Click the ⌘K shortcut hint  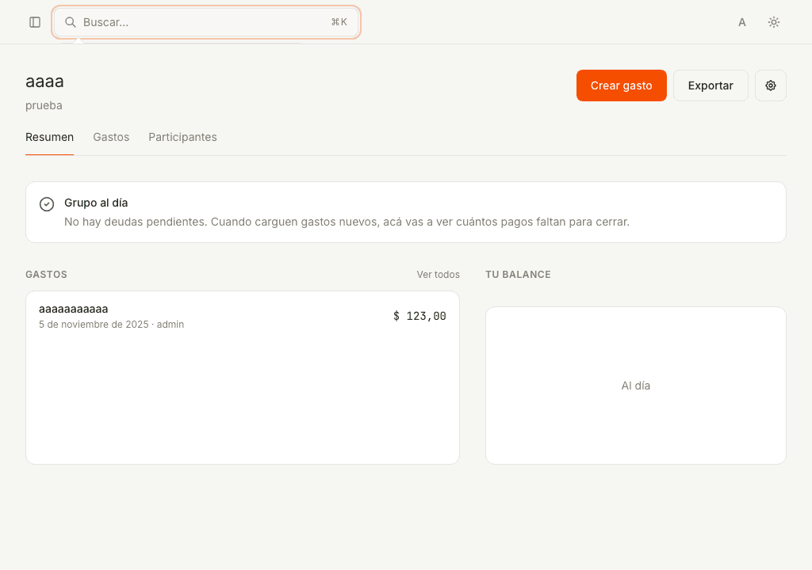coord(339,22)
